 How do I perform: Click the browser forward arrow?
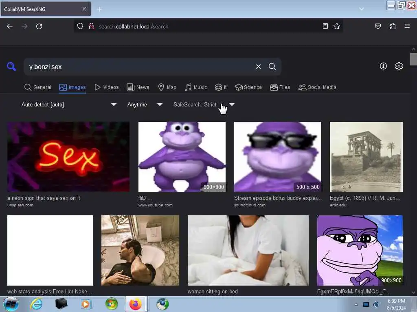pyautogui.click(x=24, y=26)
